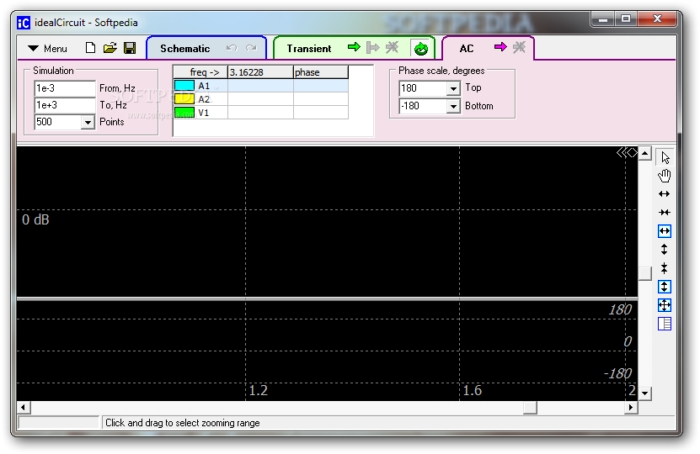
Task: Click the diamond marker icon on plot
Action: click(x=632, y=153)
